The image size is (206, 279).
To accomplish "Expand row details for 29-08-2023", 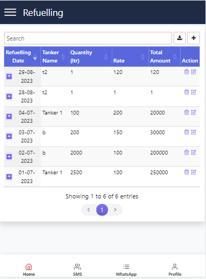I will point(9,76).
